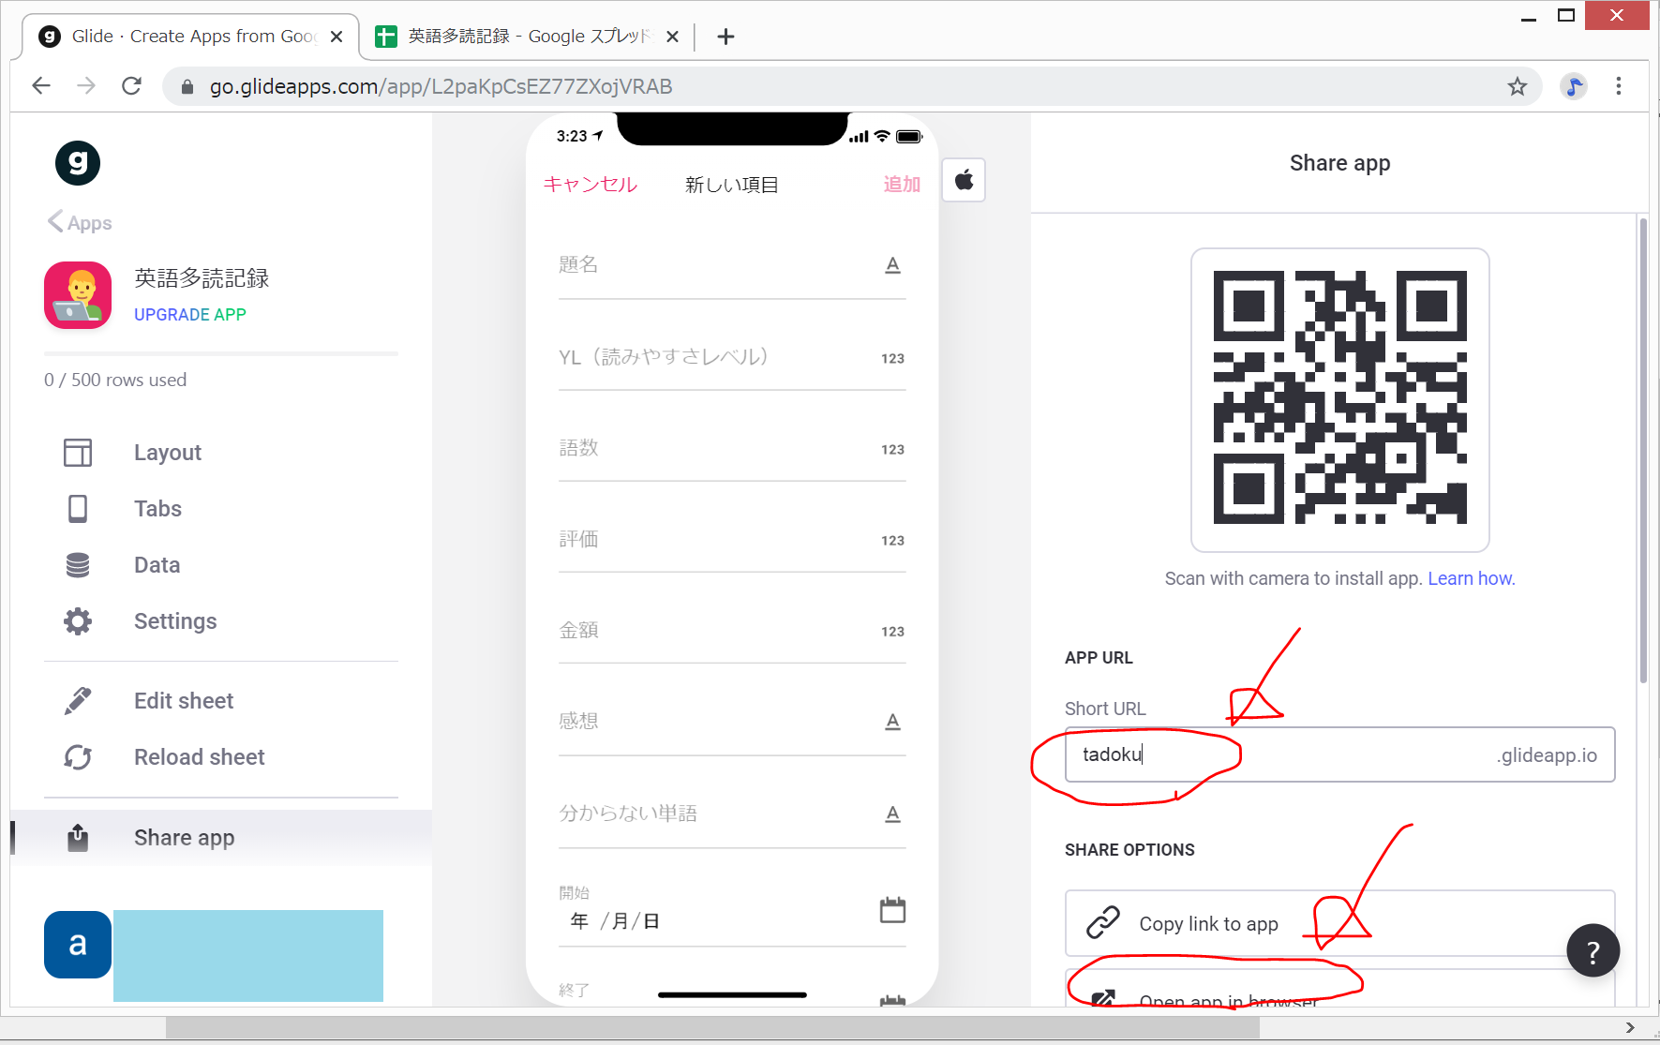
Task: Switch preview with Apple platform icon
Action: (x=964, y=180)
